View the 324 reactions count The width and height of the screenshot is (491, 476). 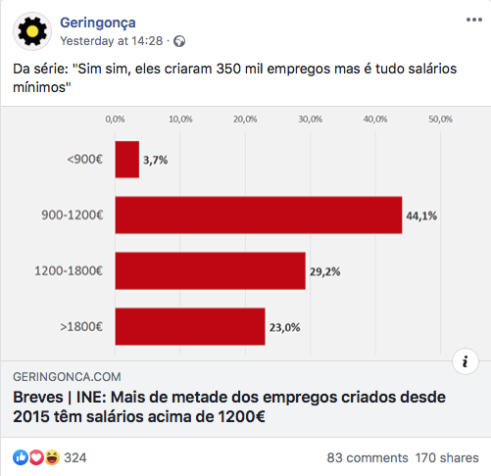tap(75, 457)
